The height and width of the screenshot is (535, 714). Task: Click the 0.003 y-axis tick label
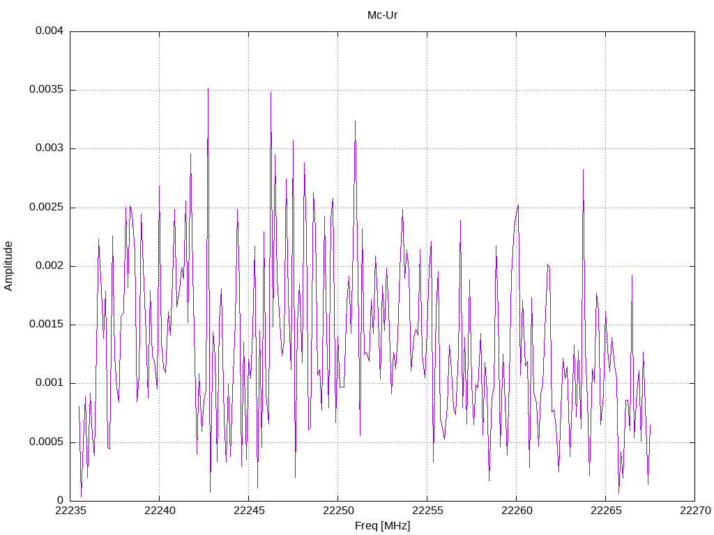click(x=50, y=148)
